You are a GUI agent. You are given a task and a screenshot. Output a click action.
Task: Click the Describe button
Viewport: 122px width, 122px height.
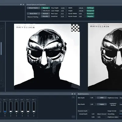[45, 16]
